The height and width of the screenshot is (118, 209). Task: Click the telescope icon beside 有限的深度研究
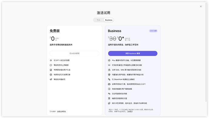pos(51,79)
